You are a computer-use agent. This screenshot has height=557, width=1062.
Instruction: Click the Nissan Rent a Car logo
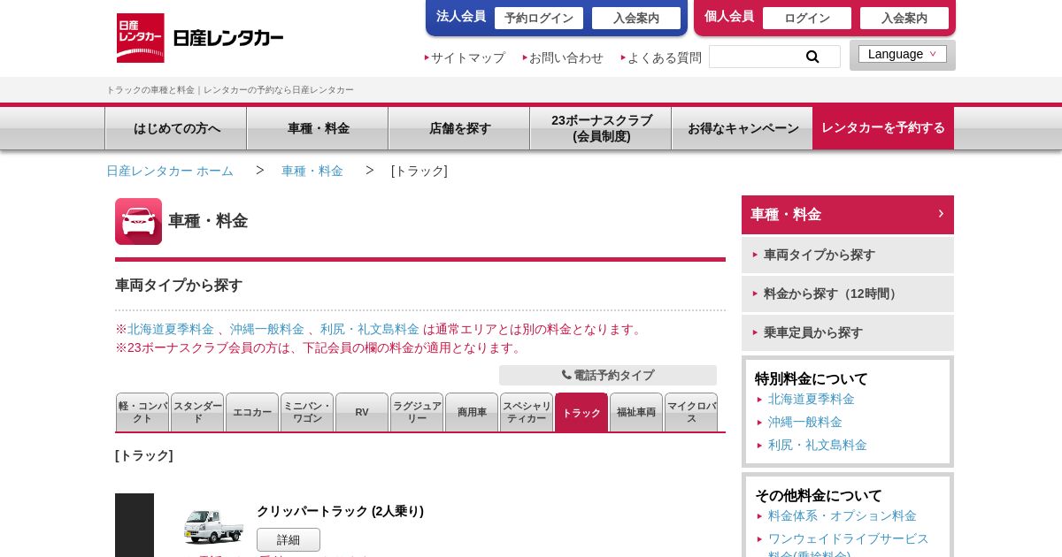[200, 38]
